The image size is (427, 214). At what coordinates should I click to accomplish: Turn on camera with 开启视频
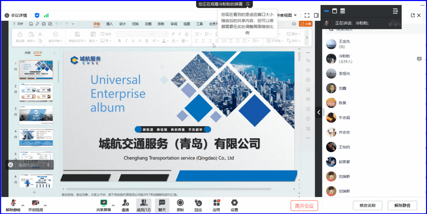point(36,203)
